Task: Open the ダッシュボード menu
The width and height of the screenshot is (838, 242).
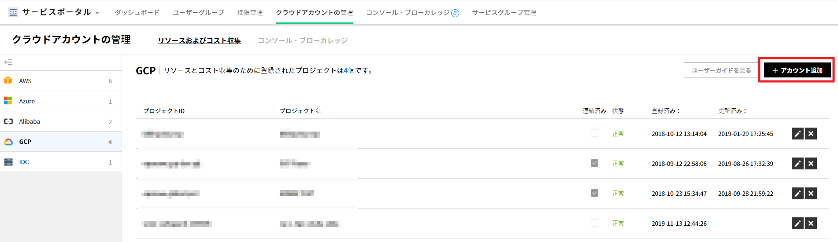Action: 137,13
